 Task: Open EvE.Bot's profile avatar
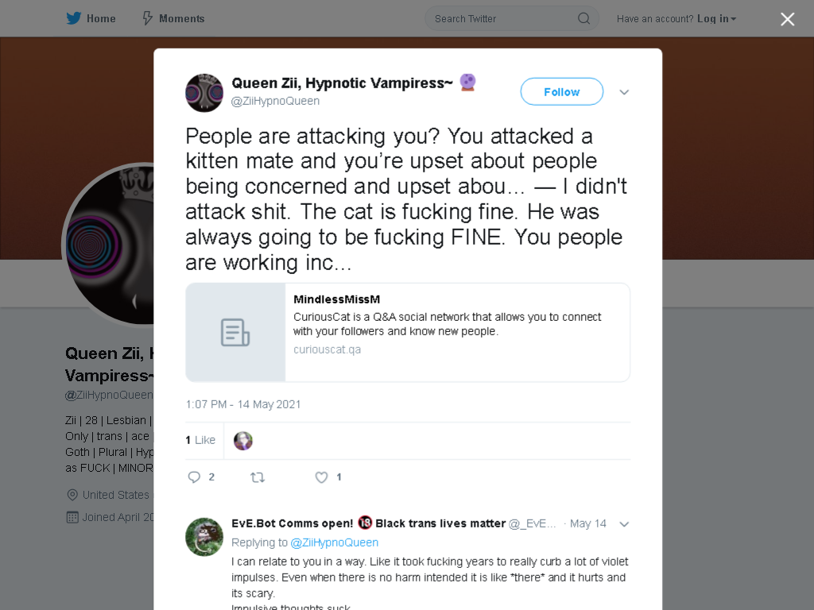tap(204, 537)
